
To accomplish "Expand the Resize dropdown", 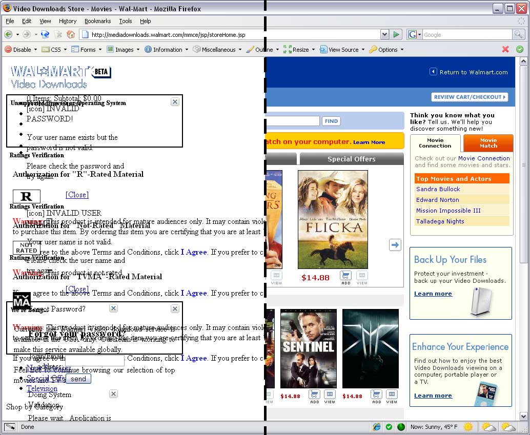I will click(299, 49).
